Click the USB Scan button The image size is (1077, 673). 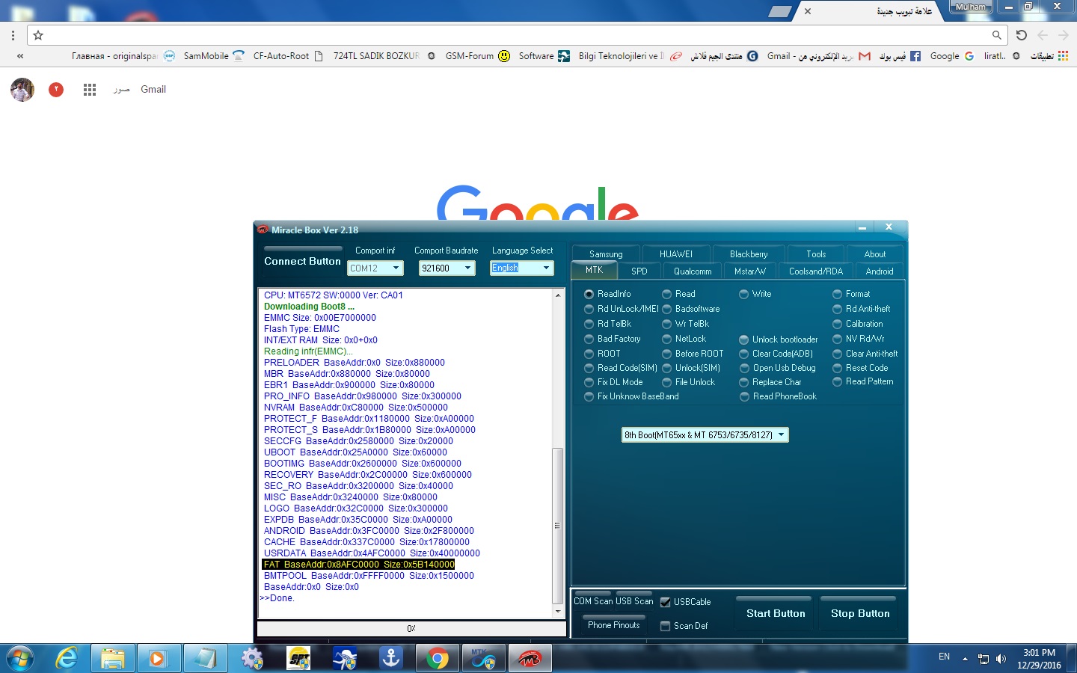click(634, 601)
